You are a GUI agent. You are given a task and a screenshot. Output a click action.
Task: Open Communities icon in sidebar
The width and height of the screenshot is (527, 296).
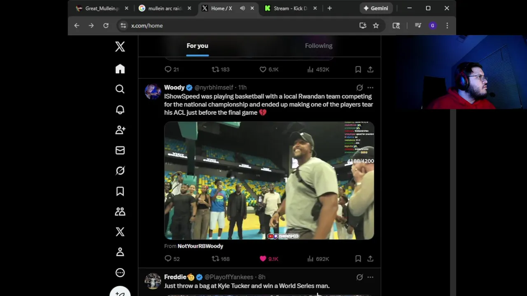[120, 211]
